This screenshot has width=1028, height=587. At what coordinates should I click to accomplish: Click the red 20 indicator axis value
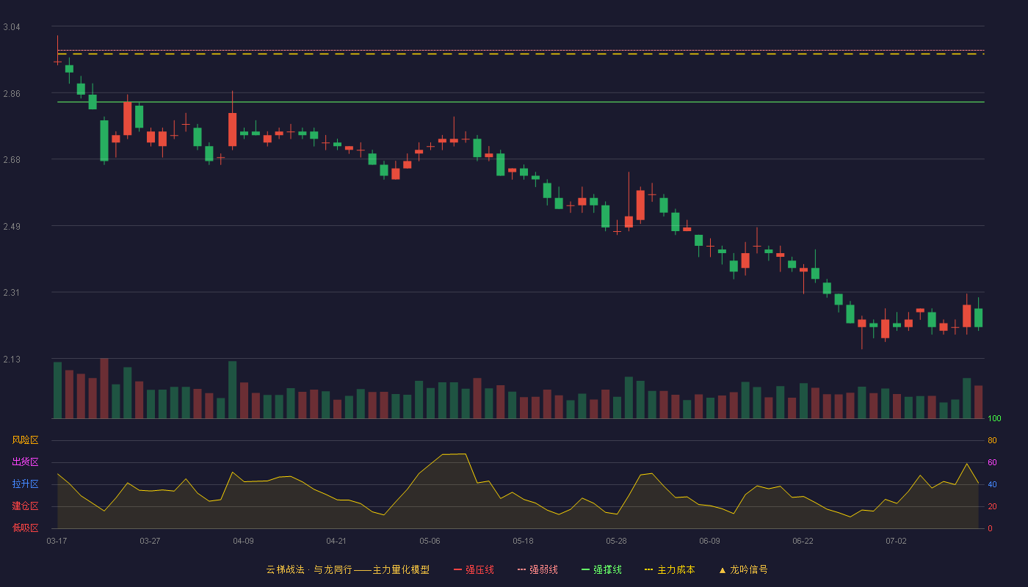[992, 506]
